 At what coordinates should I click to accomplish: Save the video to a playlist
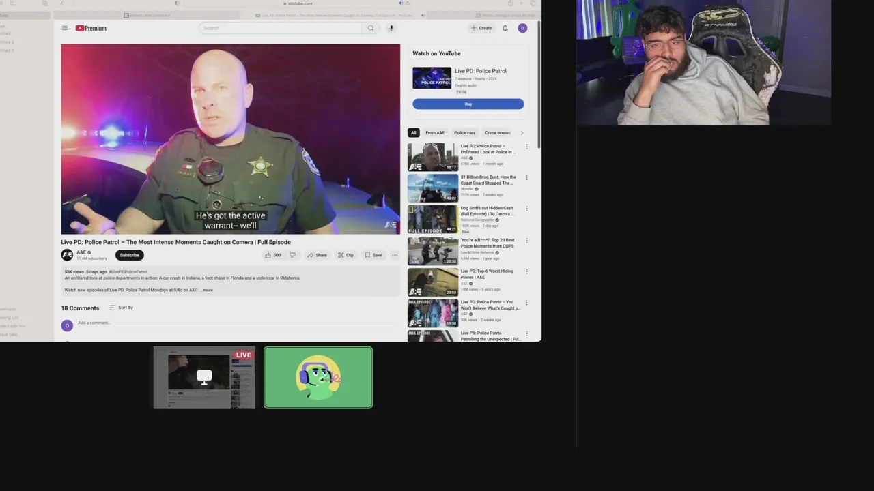[x=373, y=255]
